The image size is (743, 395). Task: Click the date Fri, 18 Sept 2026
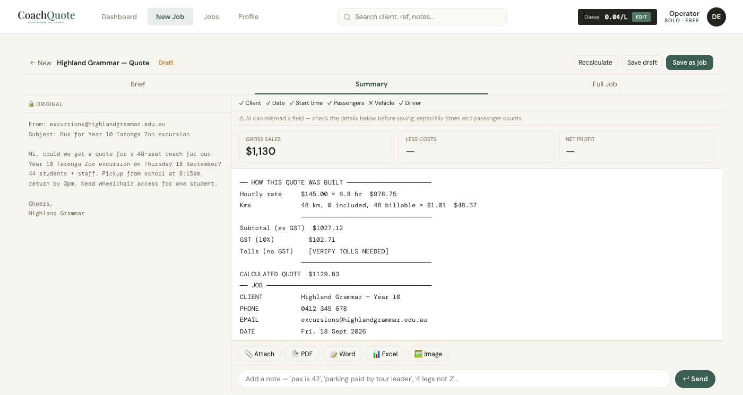[x=333, y=331]
